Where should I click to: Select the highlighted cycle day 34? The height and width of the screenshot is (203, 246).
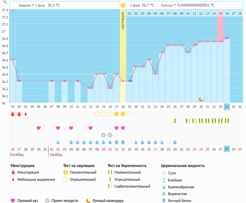[x=227, y=107]
